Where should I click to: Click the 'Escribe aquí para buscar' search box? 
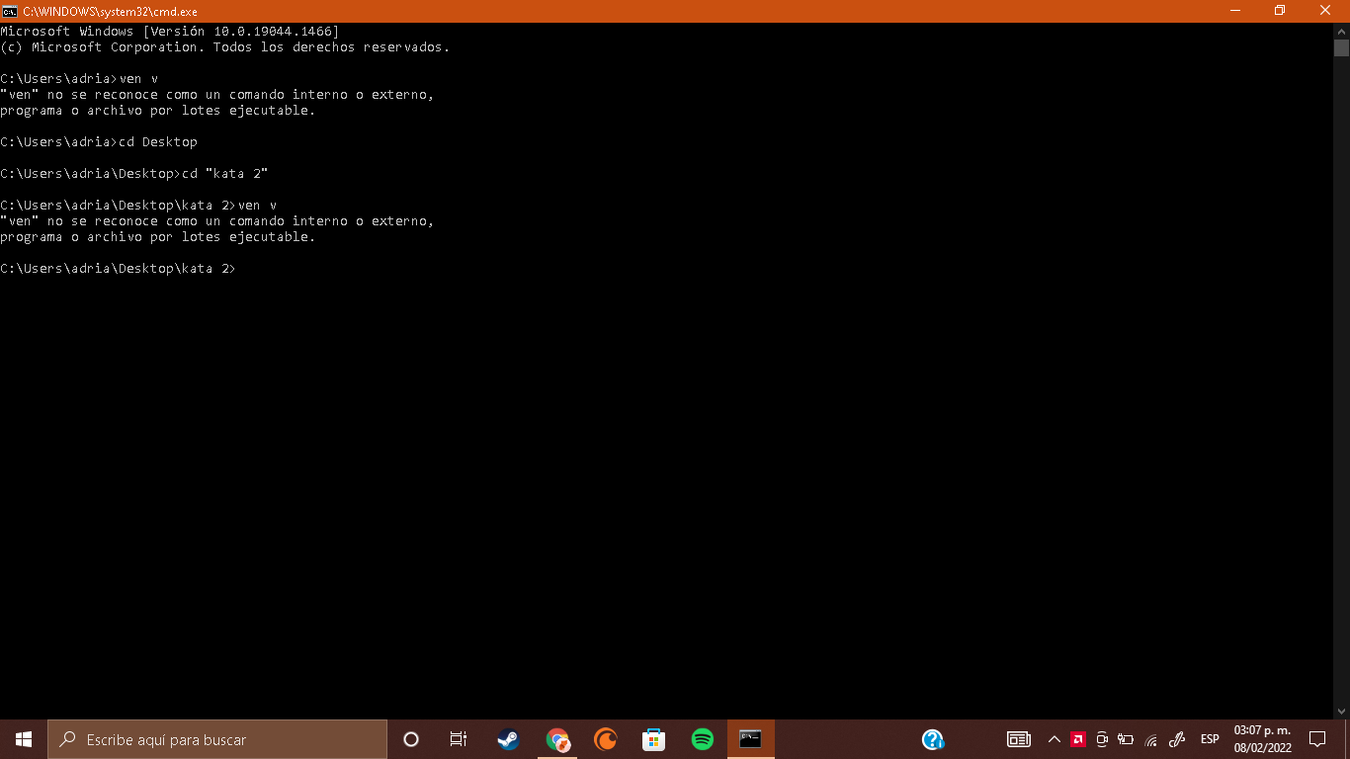(217, 739)
